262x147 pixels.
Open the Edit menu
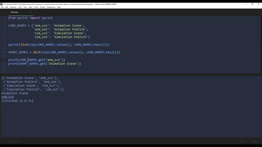(x=7, y=7)
